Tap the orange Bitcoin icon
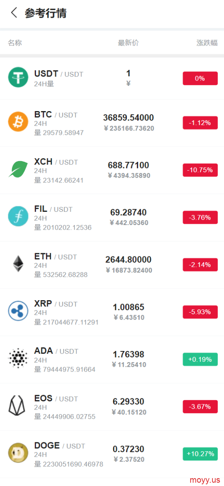 click(18, 122)
